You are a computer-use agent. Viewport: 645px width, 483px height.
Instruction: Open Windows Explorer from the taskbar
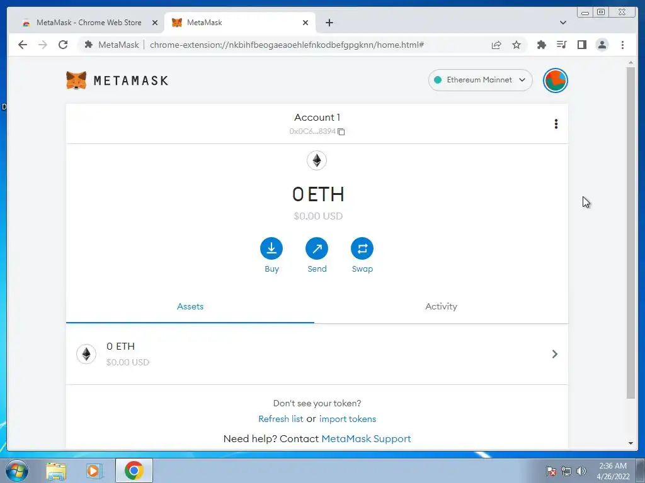(56, 470)
